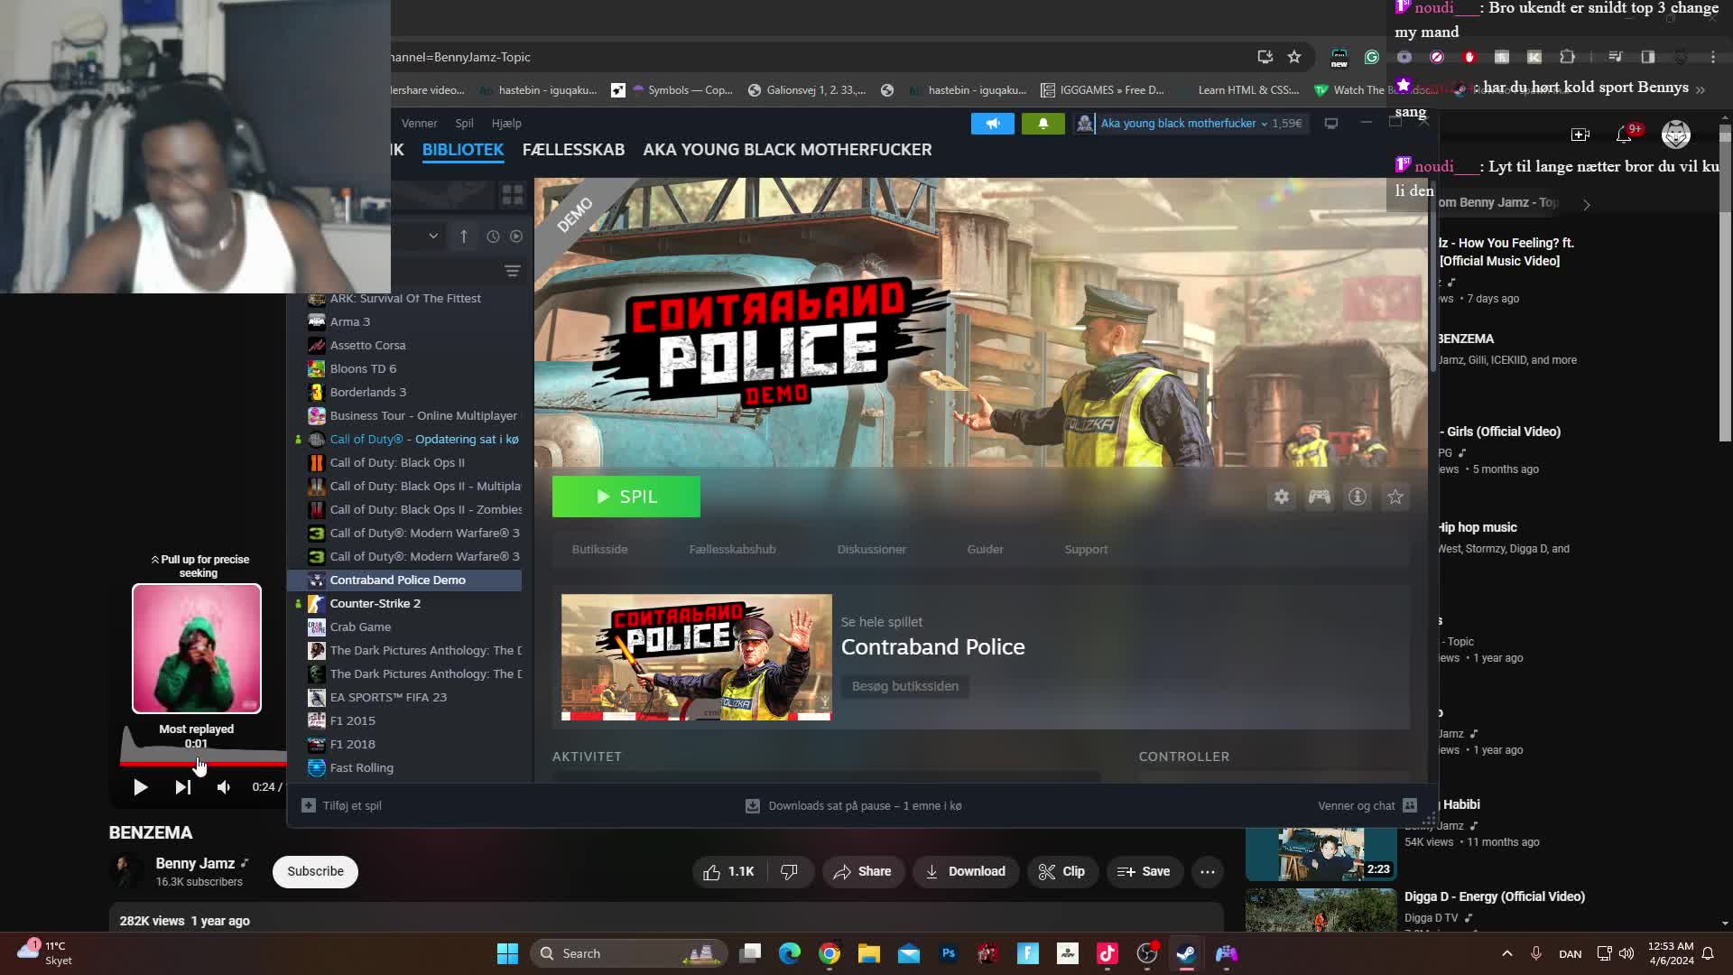
Task: Switch to the FÆLLESSKAB tab
Action: pos(573,150)
